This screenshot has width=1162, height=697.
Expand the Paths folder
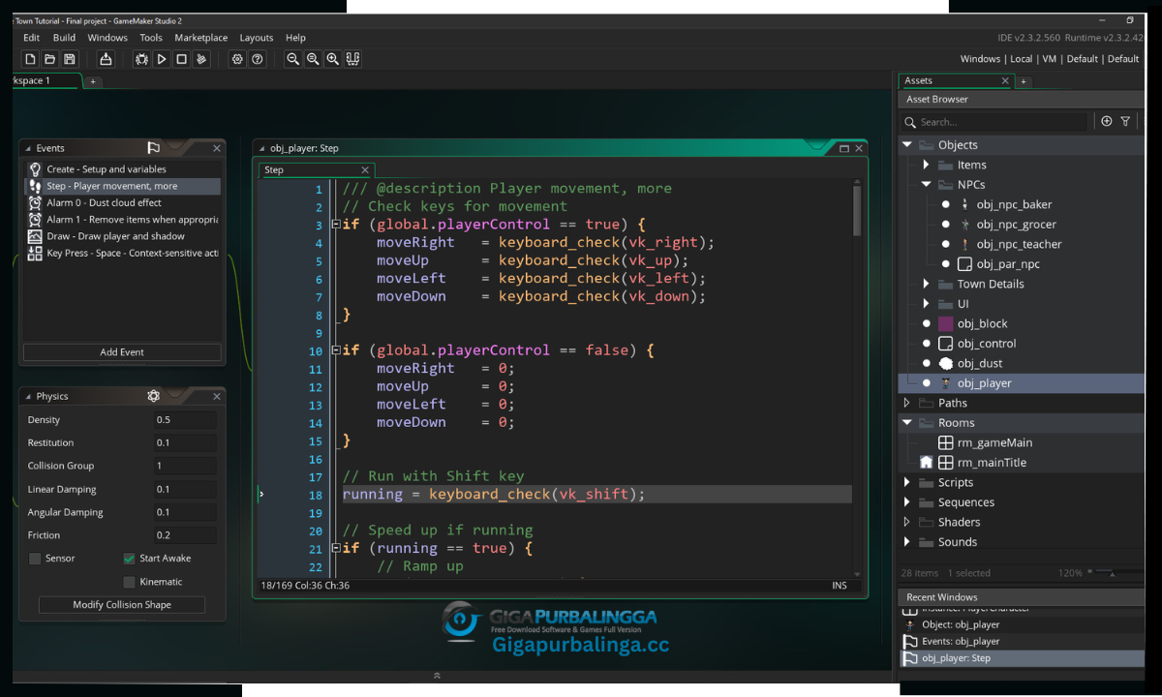[x=907, y=403]
